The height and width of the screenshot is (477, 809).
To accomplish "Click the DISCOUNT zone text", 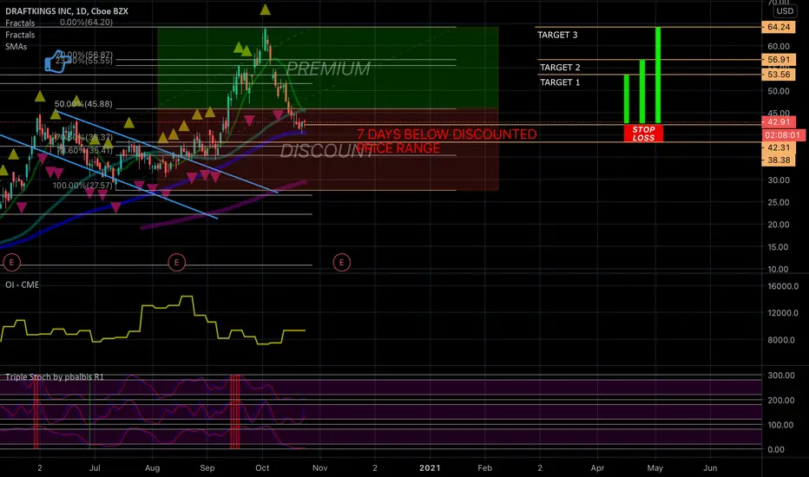I will pyautogui.click(x=327, y=151).
